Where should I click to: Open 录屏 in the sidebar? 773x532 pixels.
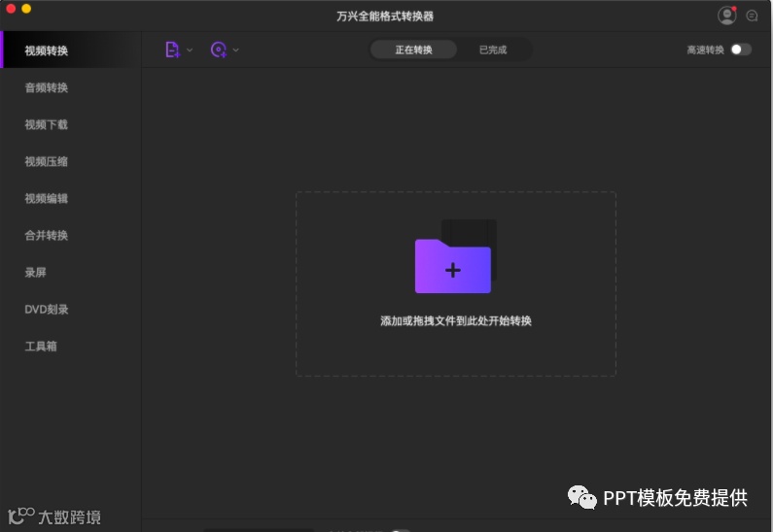pyautogui.click(x=36, y=272)
